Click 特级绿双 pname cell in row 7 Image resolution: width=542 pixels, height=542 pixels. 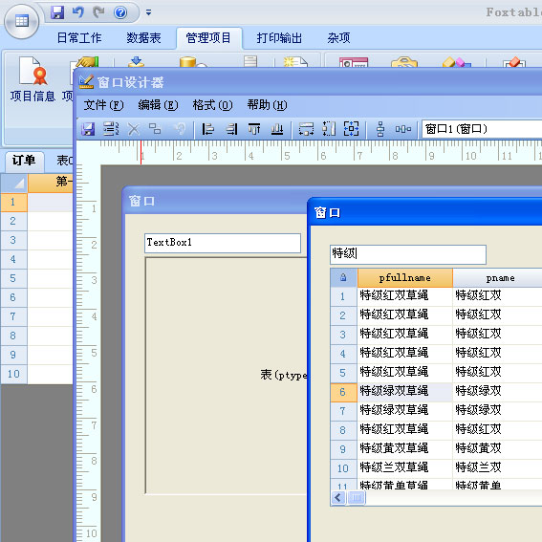click(498, 411)
